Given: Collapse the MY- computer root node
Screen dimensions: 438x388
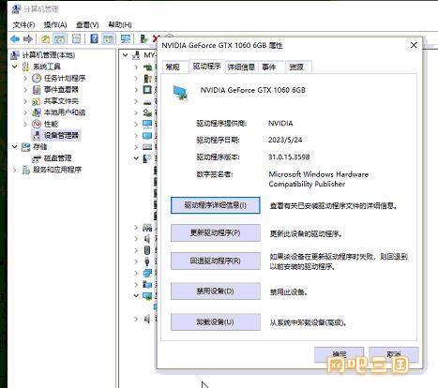Looking at the screenshot, I should click(x=126, y=55).
